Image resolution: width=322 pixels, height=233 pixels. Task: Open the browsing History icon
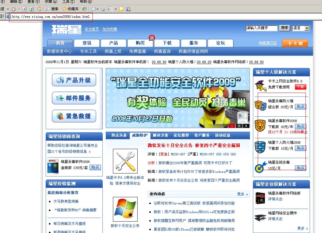point(84,9)
